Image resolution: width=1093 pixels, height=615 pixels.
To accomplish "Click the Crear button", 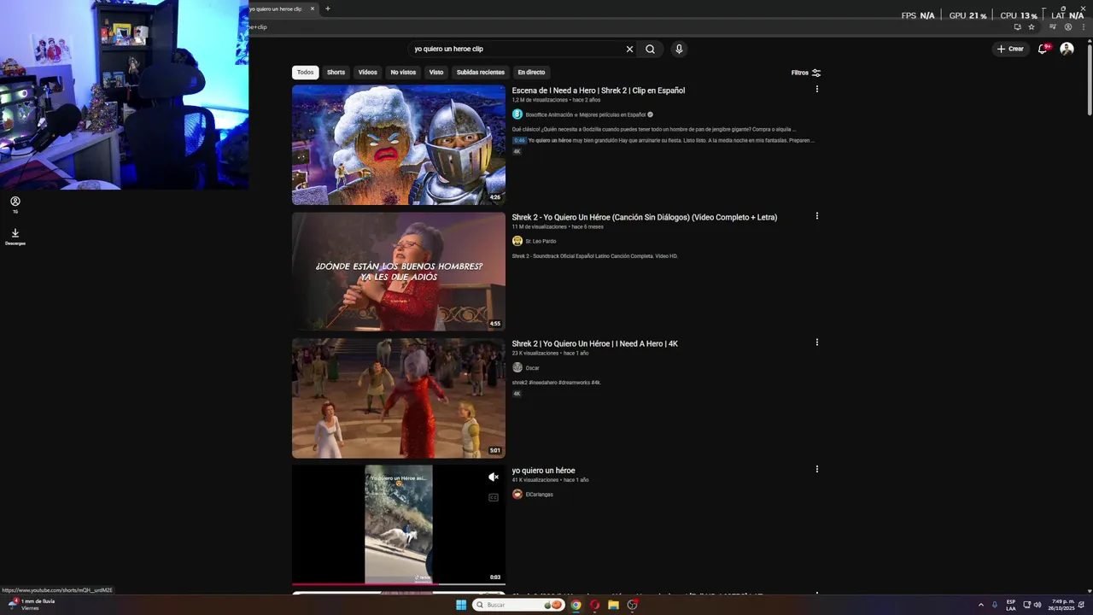I will 1010,49.
